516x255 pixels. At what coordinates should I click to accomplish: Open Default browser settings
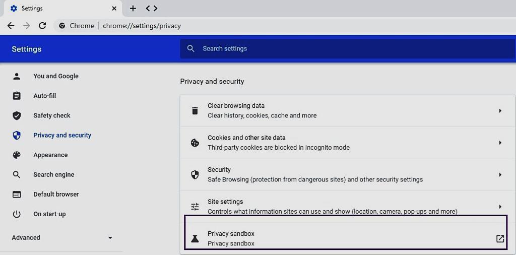(56, 194)
